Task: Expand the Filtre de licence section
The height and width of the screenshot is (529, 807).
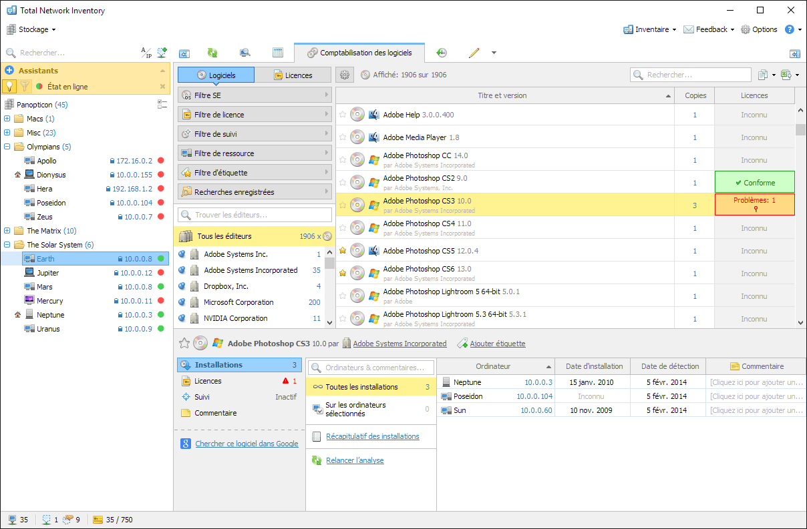Action: (x=255, y=115)
